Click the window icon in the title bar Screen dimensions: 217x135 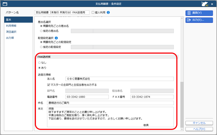coord(5,4)
